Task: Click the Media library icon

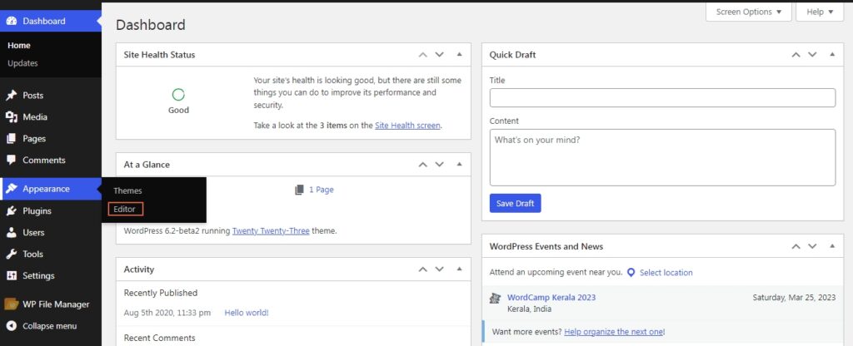Action: click(11, 117)
